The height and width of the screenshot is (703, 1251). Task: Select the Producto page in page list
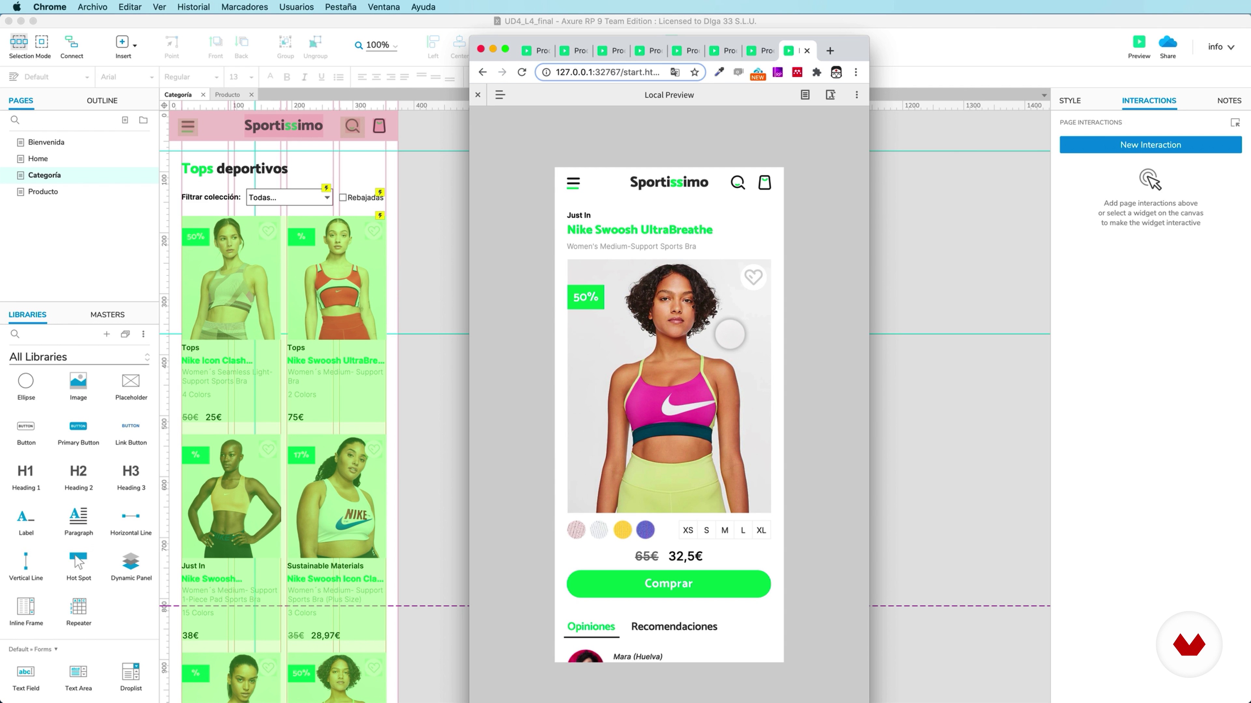pos(43,192)
